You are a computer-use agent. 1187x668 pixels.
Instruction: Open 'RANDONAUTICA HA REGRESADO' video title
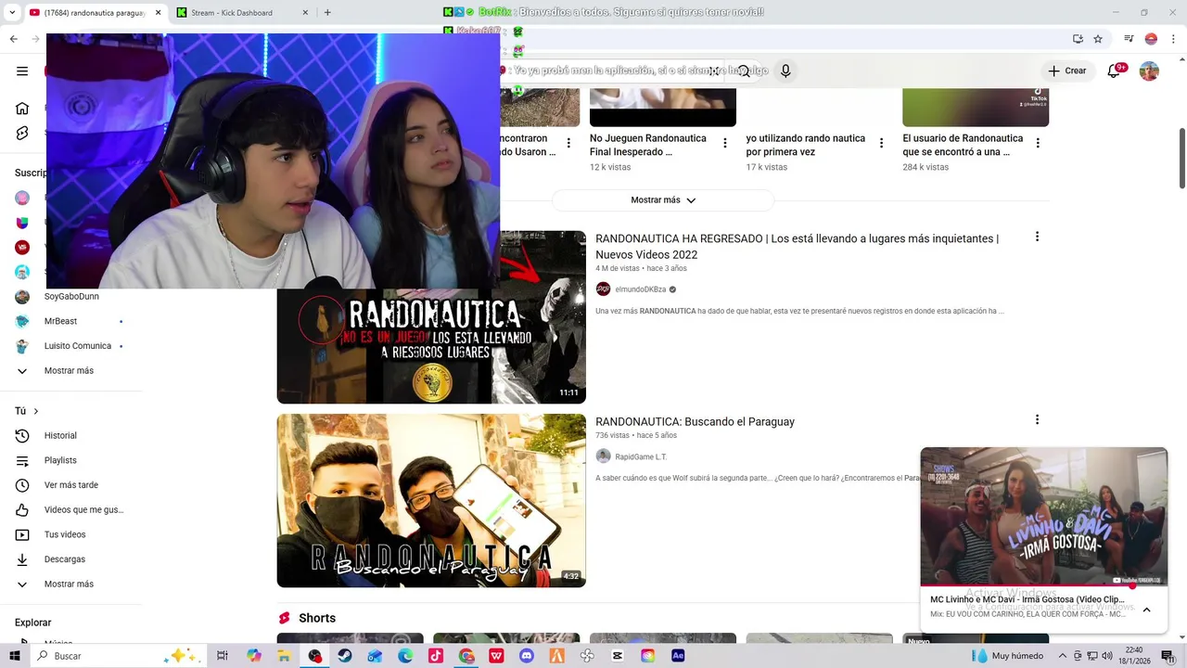(x=797, y=247)
